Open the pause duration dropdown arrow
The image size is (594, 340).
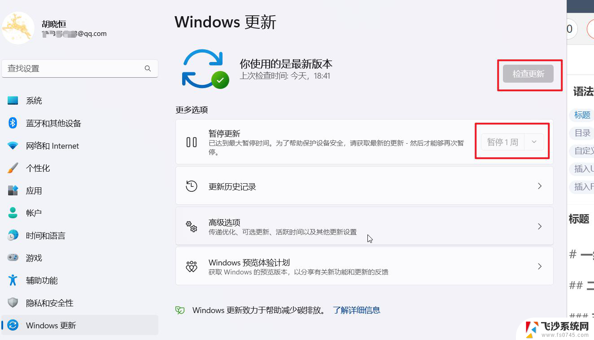(x=534, y=142)
